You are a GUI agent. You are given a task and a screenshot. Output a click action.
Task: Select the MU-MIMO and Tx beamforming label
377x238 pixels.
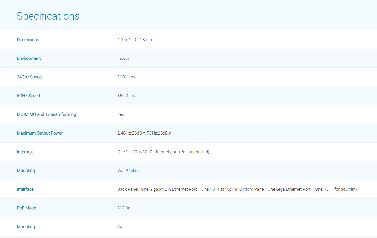point(46,114)
